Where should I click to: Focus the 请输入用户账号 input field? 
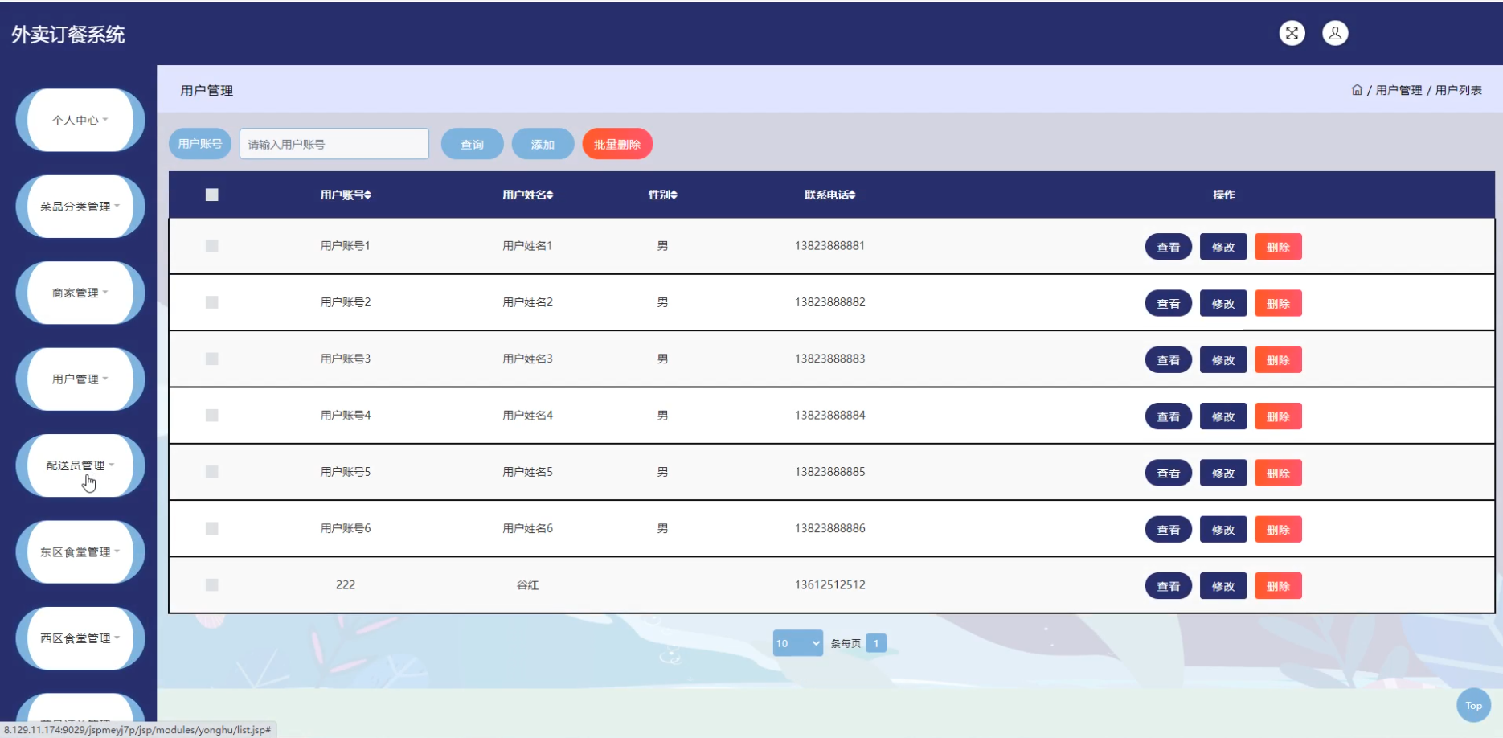pos(334,144)
